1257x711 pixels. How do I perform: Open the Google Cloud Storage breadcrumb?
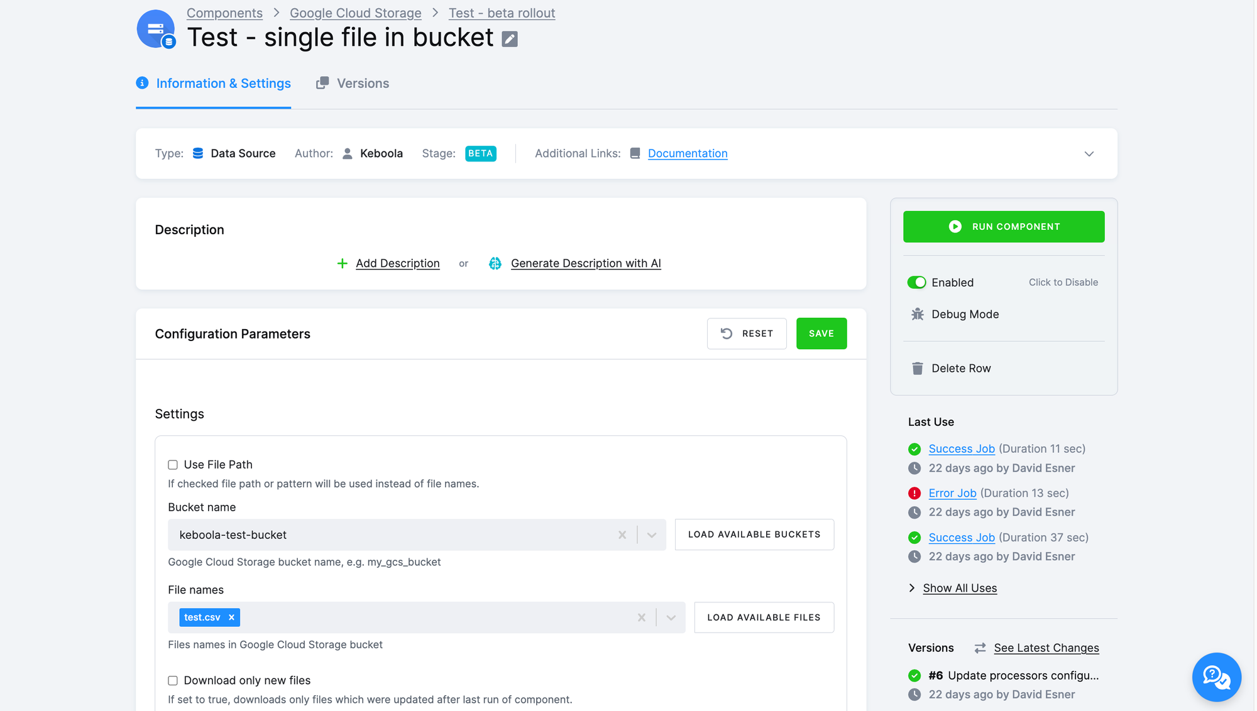(x=355, y=13)
